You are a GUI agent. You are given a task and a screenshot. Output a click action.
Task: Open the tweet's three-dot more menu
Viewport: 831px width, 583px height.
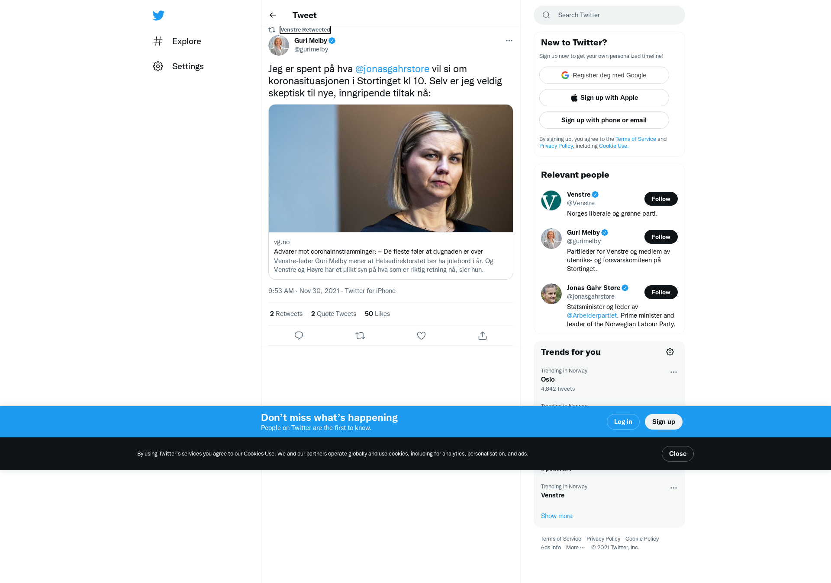pos(509,41)
